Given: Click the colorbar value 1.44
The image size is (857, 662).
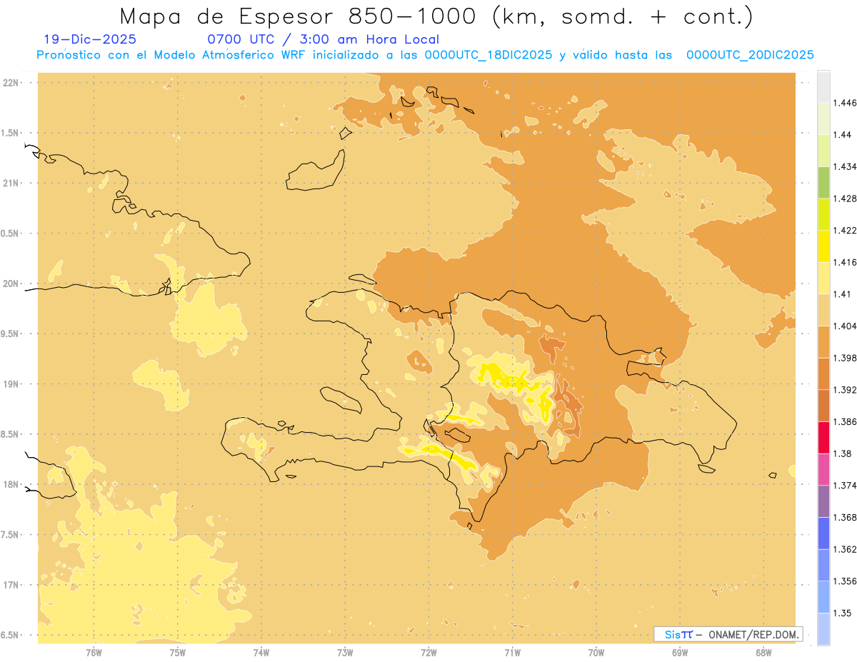Looking at the screenshot, I should pos(843,135).
